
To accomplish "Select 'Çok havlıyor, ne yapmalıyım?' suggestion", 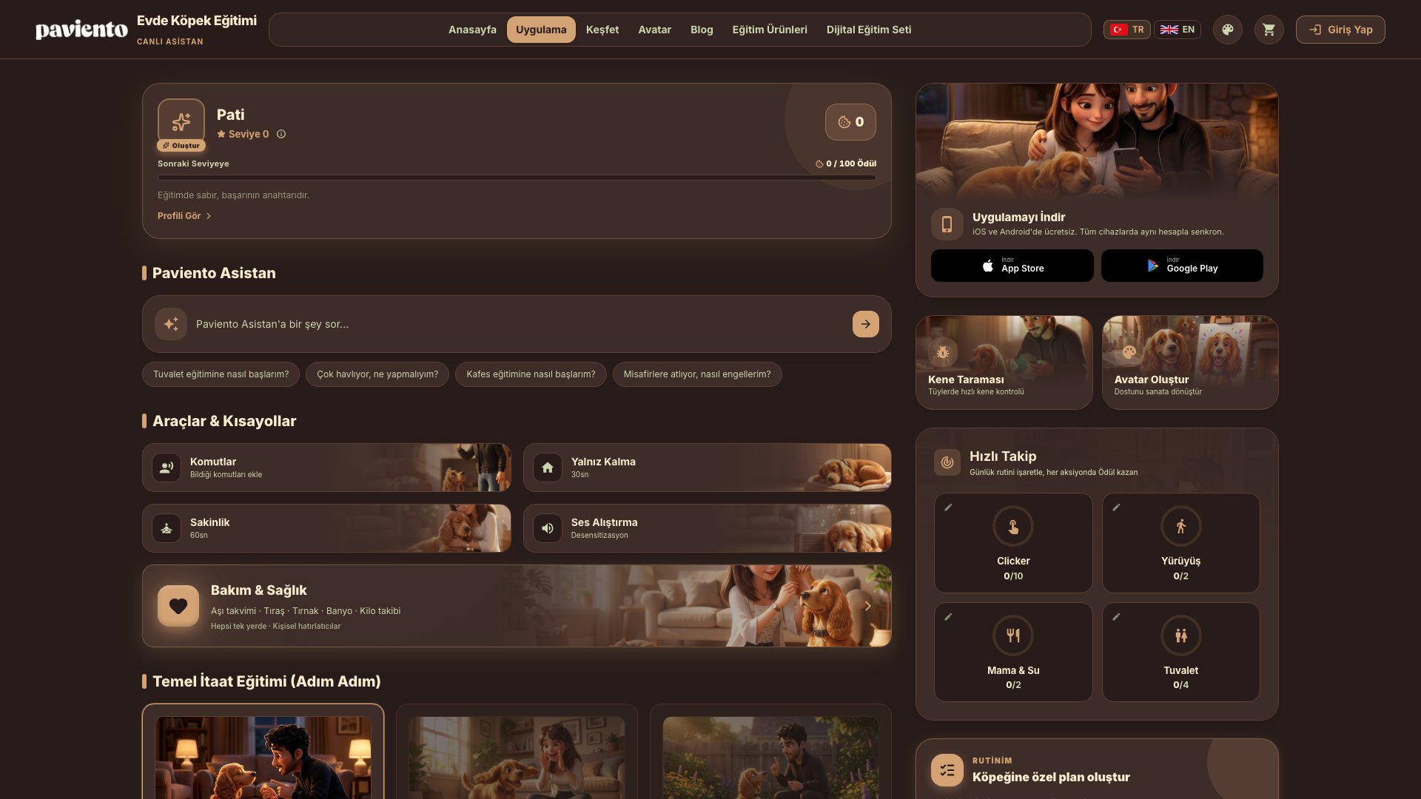I will click(x=377, y=374).
